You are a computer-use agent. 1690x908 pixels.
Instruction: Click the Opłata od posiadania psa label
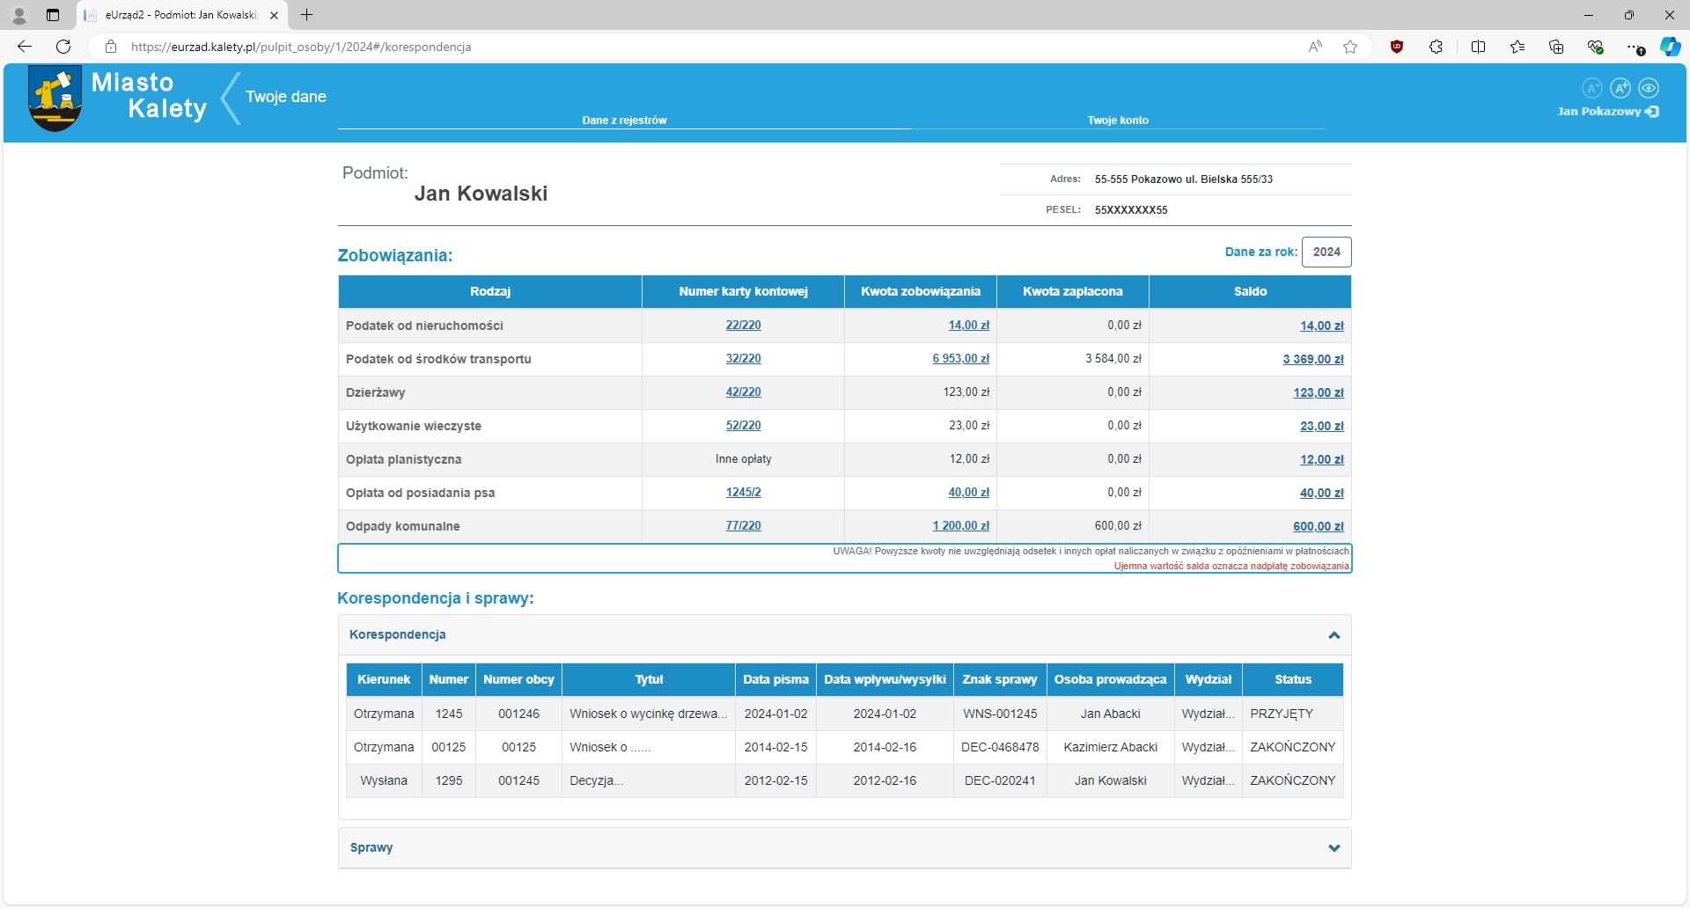point(420,493)
